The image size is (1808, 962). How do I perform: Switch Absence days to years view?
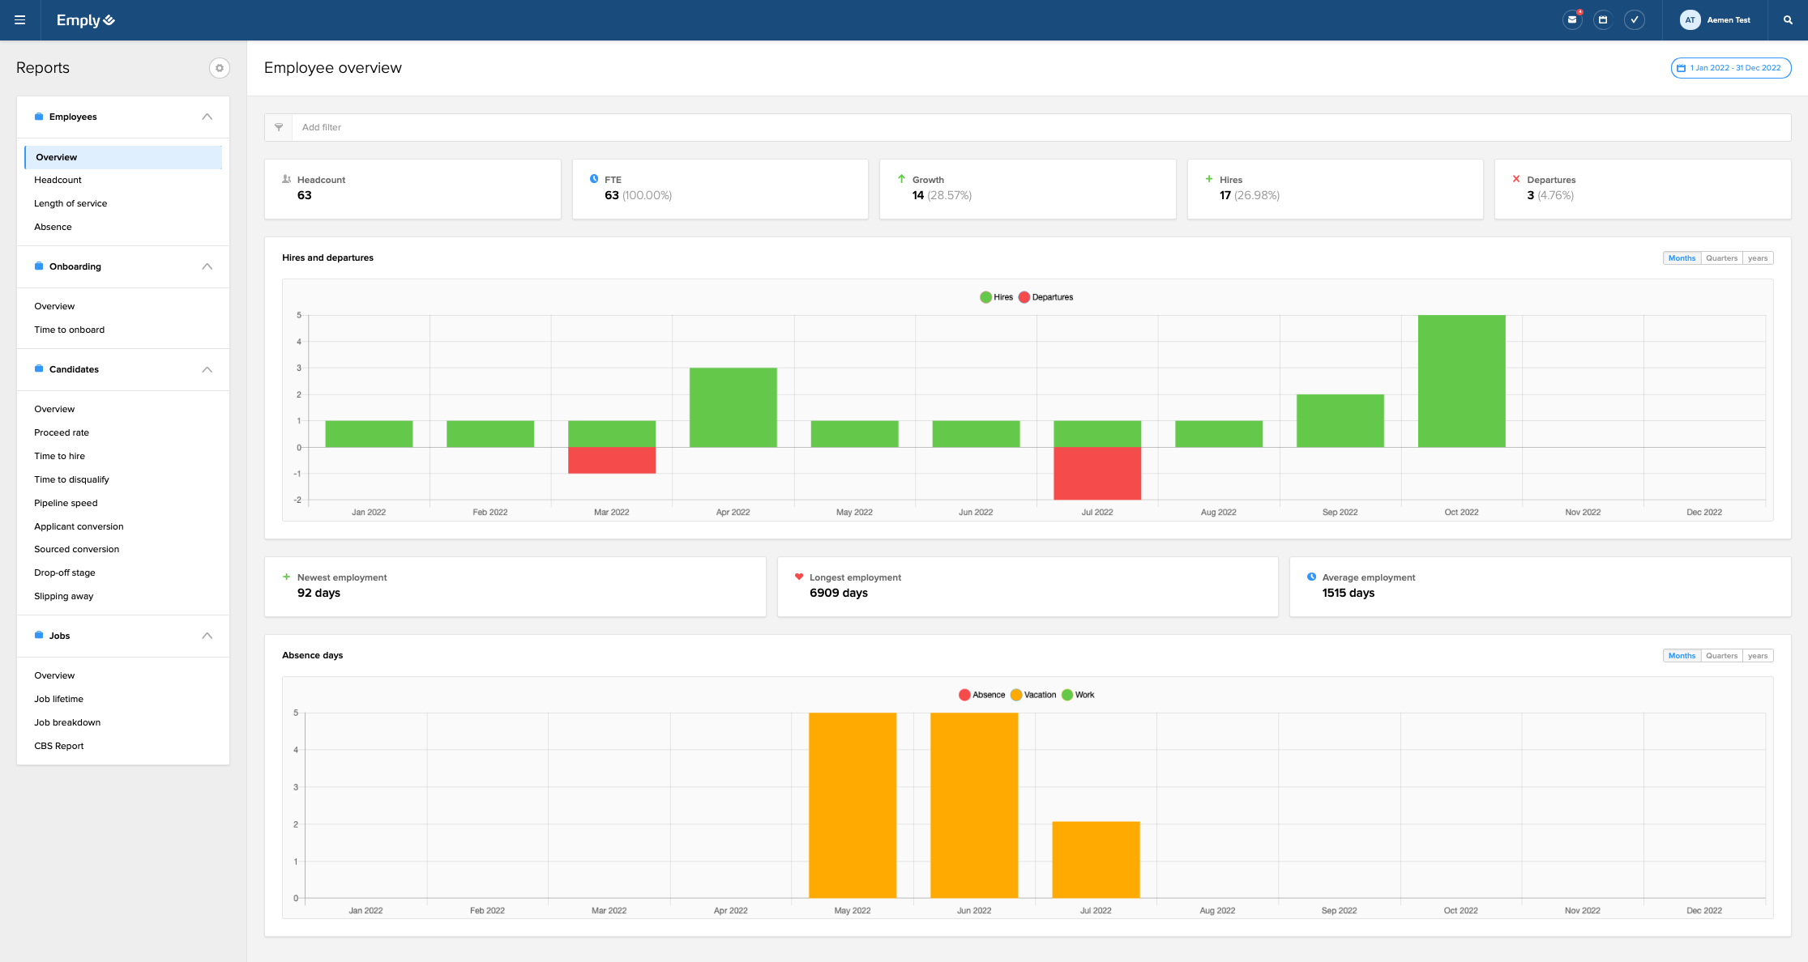[1758, 655]
